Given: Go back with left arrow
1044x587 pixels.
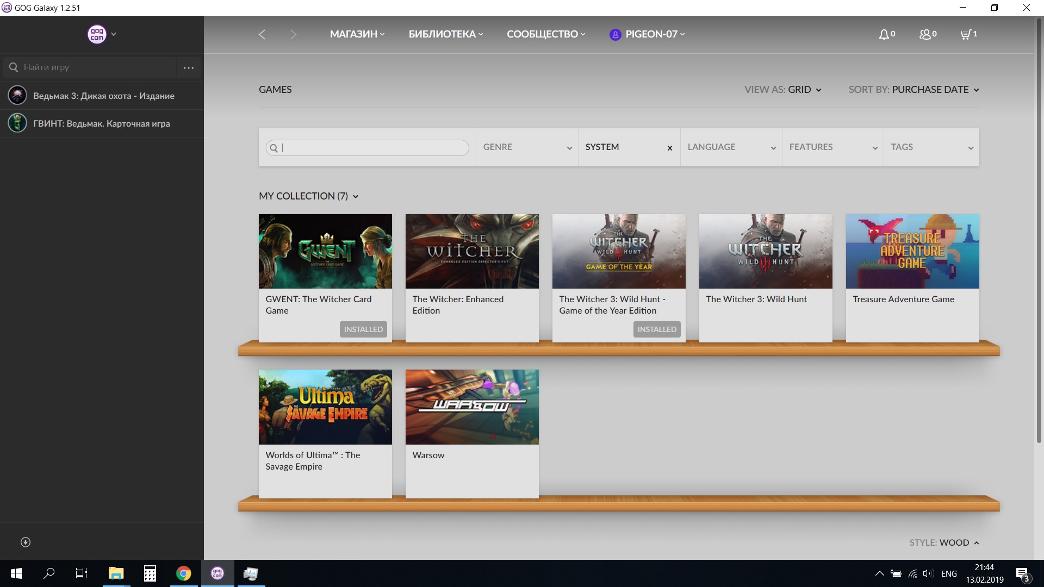Looking at the screenshot, I should (262, 34).
